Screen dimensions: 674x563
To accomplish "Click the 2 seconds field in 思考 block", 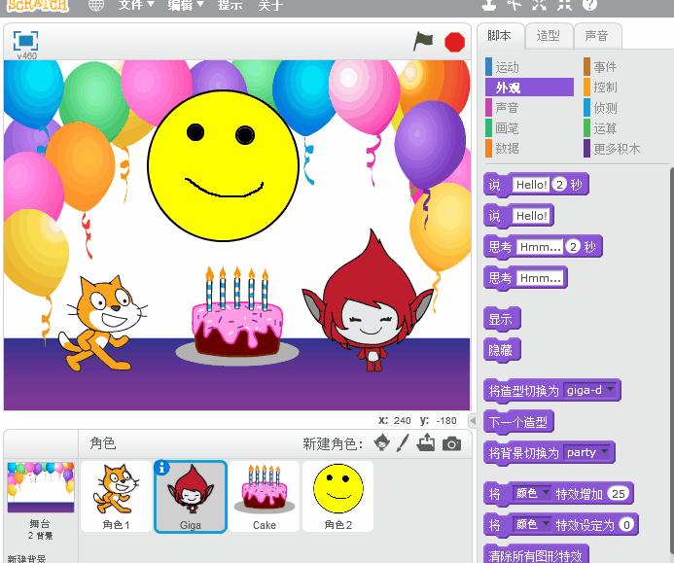I will click(x=573, y=247).
